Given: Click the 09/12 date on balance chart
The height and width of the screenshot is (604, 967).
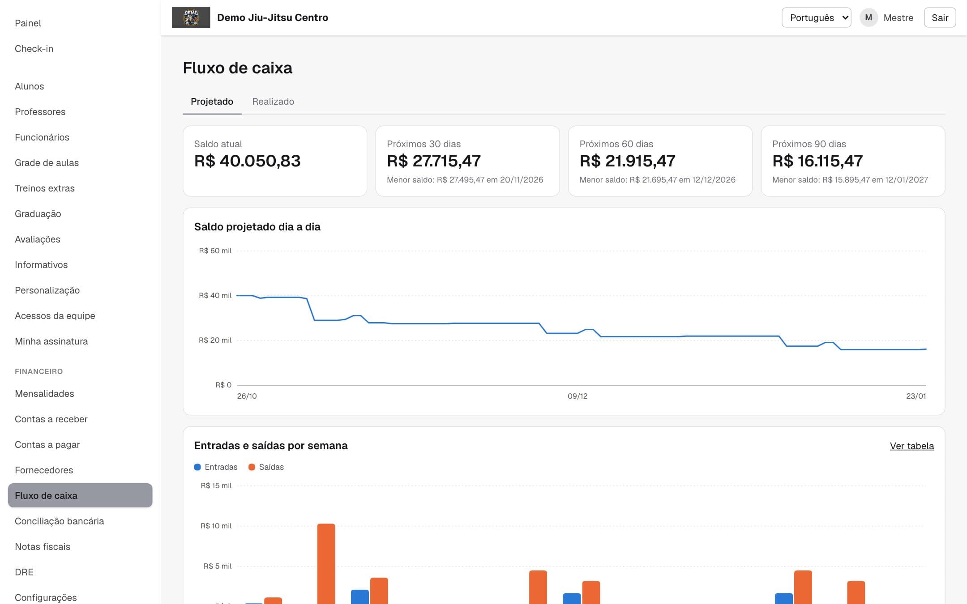Looking at the screenshot, I should (578, 396).
